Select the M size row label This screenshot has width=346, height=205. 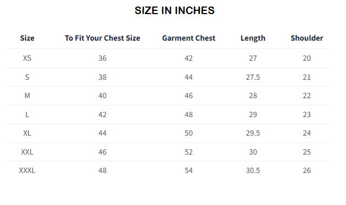pyautogui.click(x=27, y=95)
